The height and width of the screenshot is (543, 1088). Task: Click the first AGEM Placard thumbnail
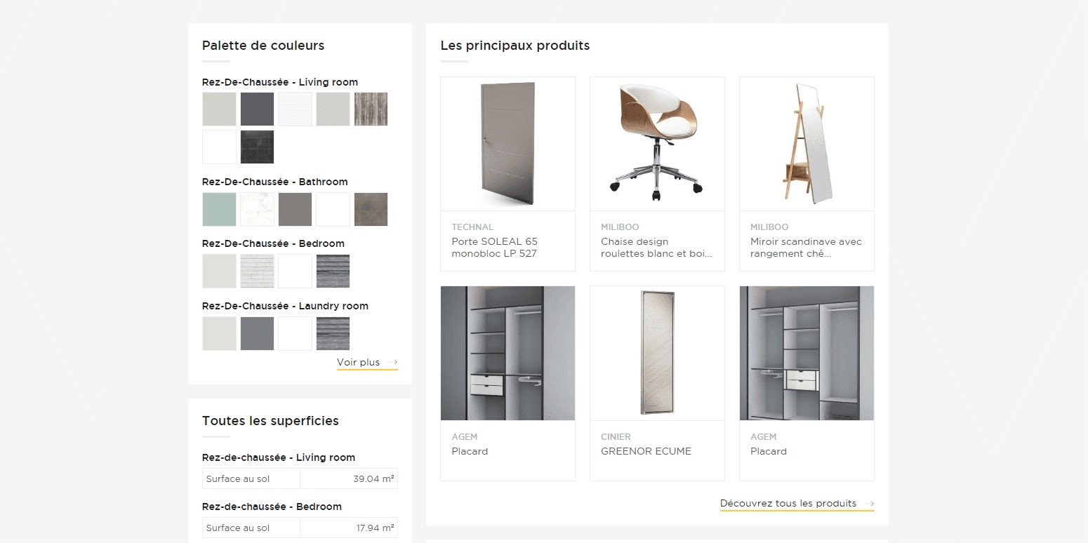point(507,353)
